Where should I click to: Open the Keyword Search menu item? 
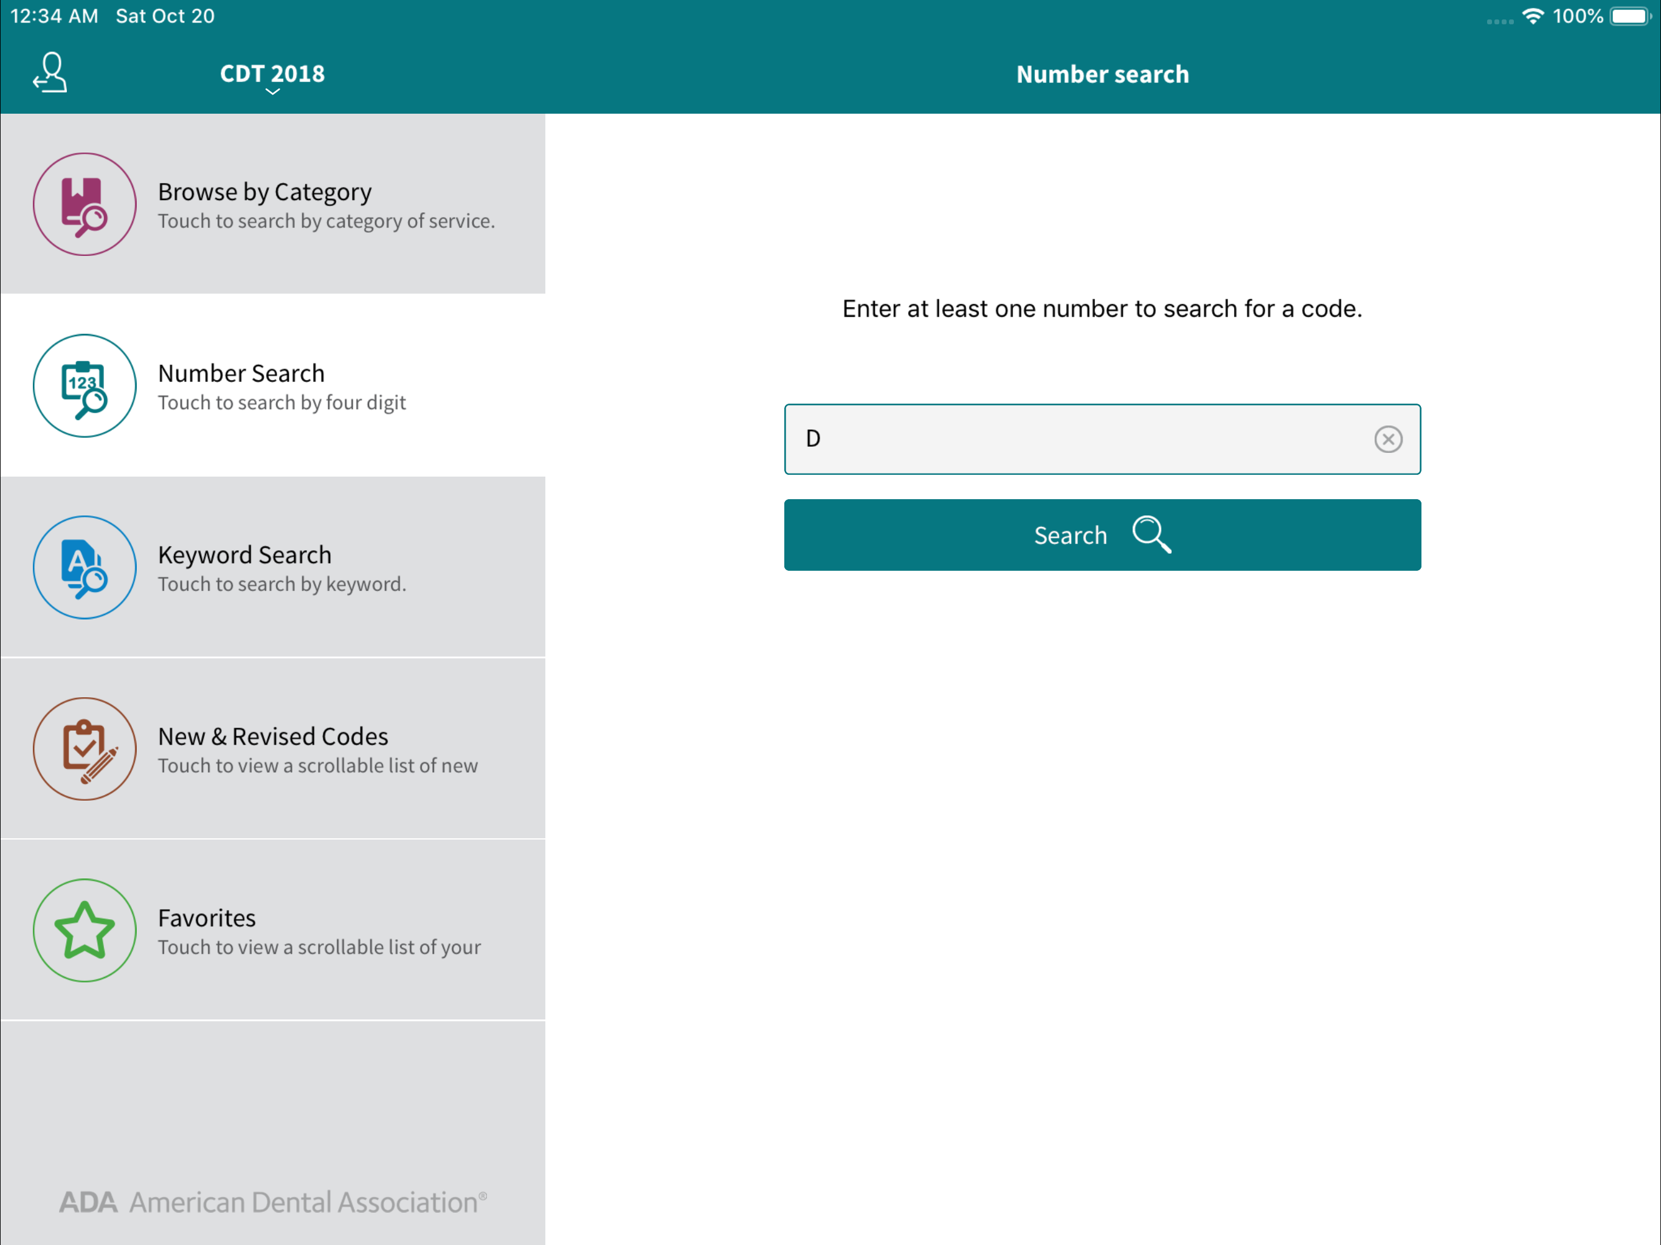click(x=274, y=567)
